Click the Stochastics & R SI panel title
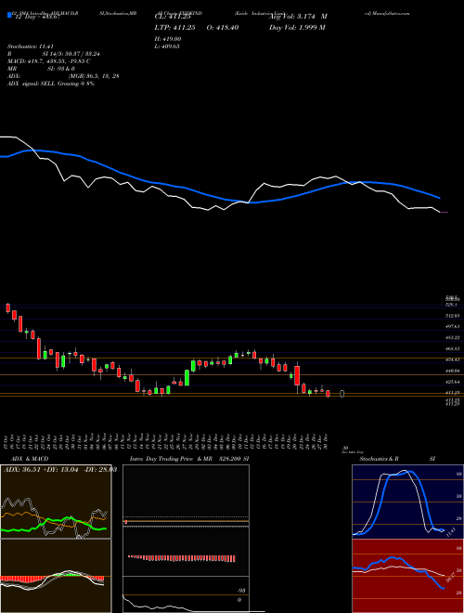Screen dimensions: 464x613 [x=397, y=459]
